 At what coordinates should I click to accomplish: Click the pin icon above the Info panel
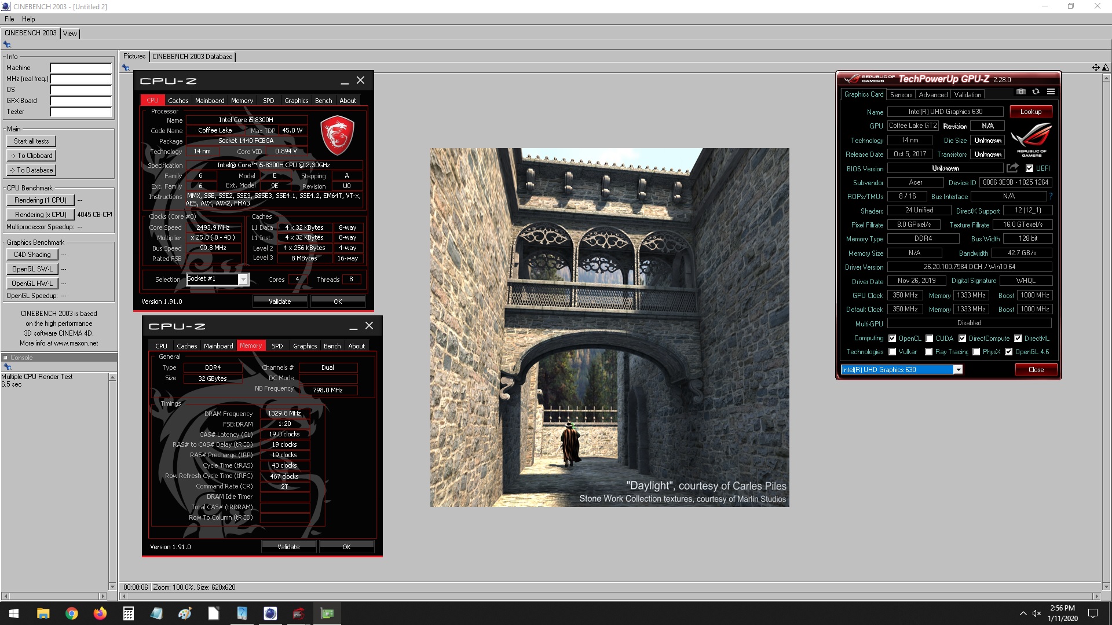7,45
